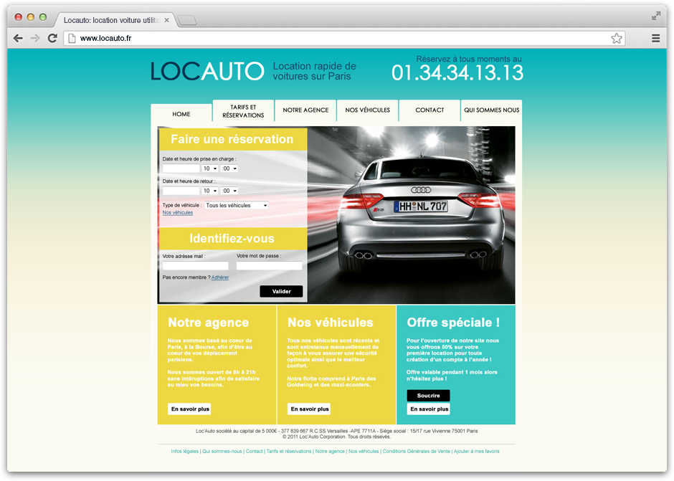Expand the Type de véhicule dropdown
674x481 pixels.
point(237,206)
